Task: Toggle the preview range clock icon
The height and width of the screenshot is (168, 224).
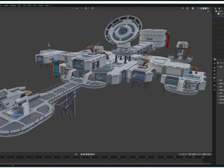Action: click(x=189, y=154)
